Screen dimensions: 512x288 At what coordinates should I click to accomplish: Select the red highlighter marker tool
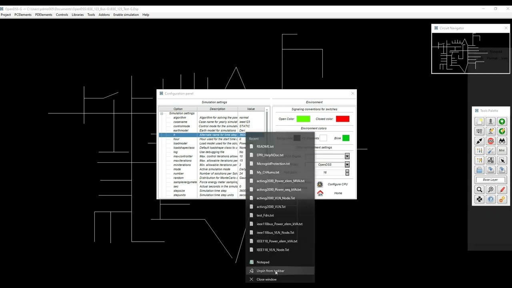click(502, 190)
